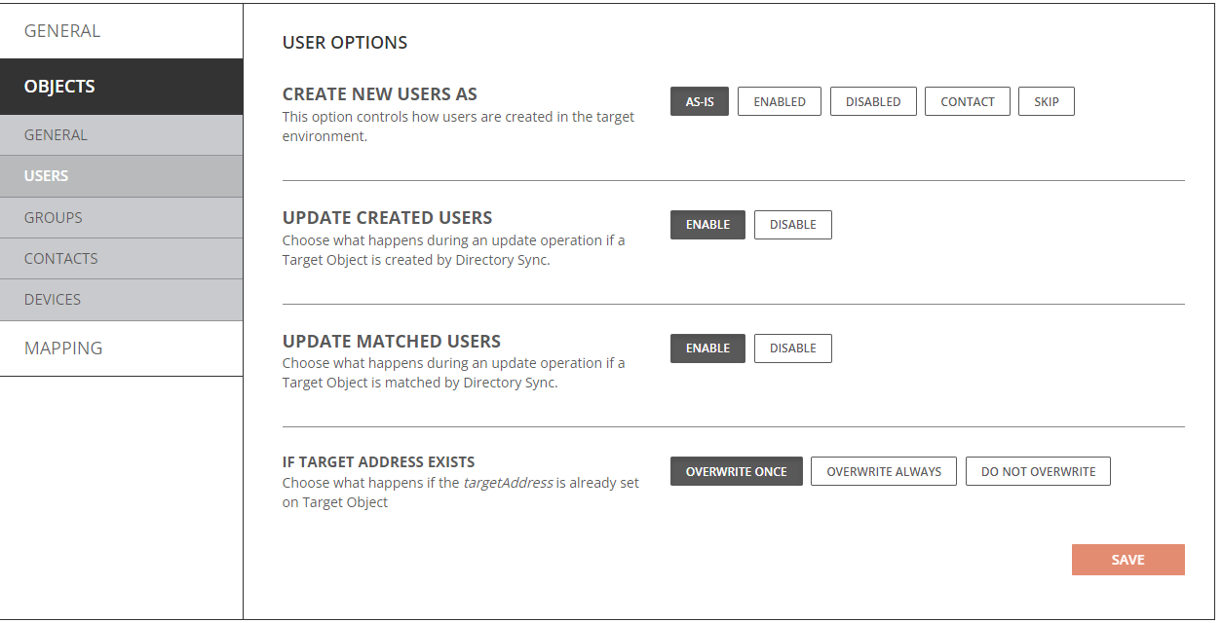
Task: Select the Users object settings
Action: [46, 175]
